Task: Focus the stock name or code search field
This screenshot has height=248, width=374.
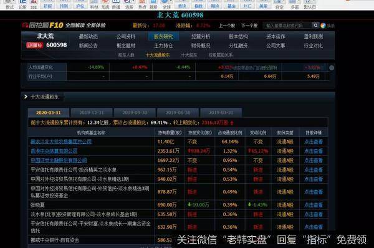Action: tap(287, 26)
